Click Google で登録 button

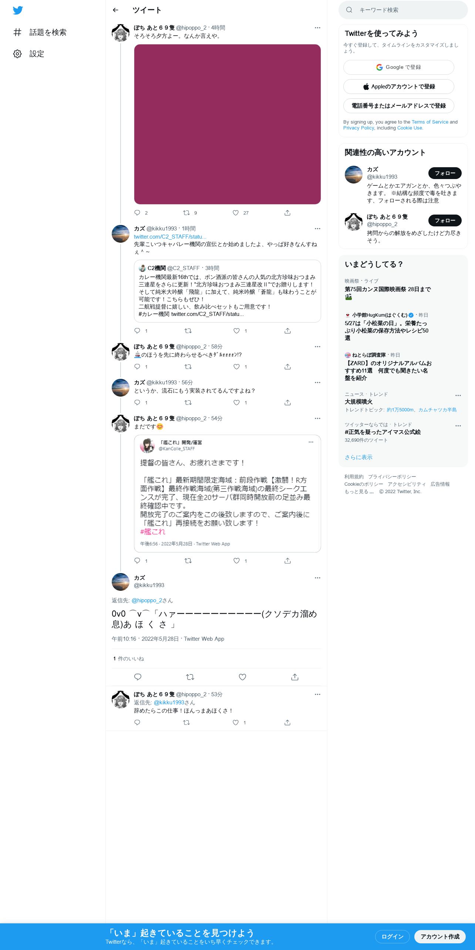pos(399,67)
